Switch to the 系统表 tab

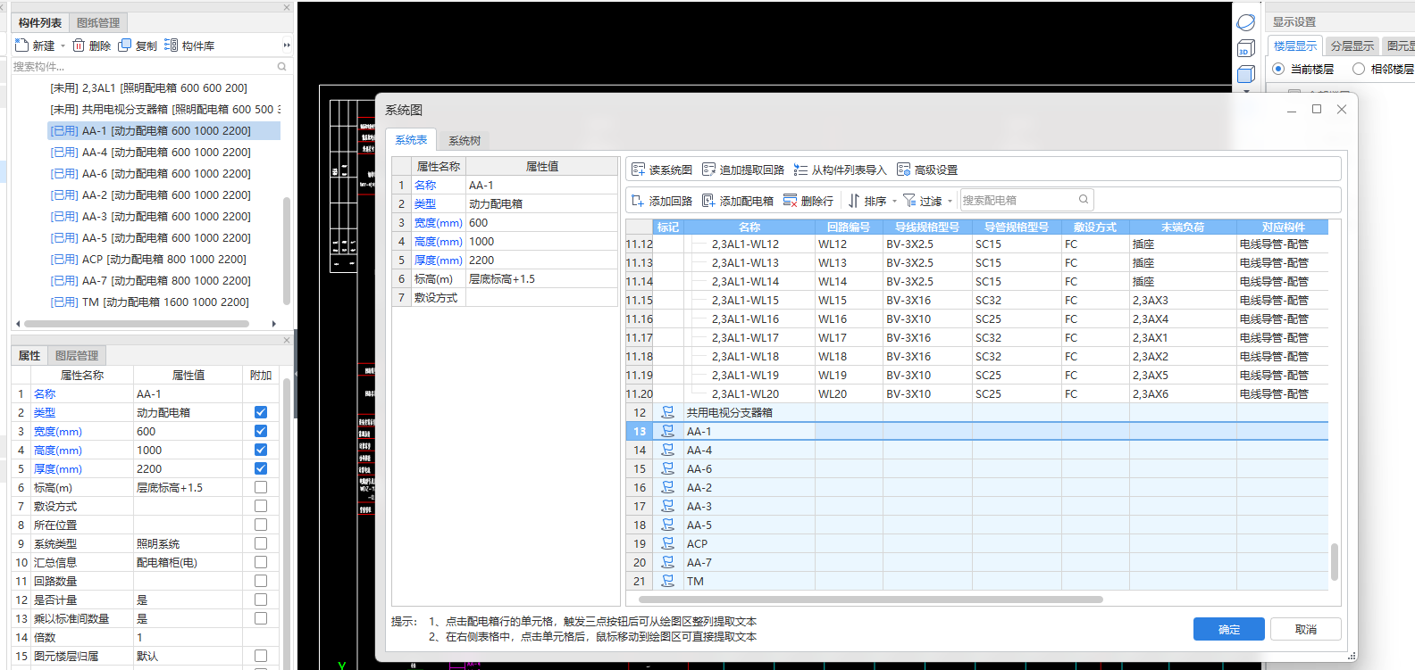[x=411, y=140]
